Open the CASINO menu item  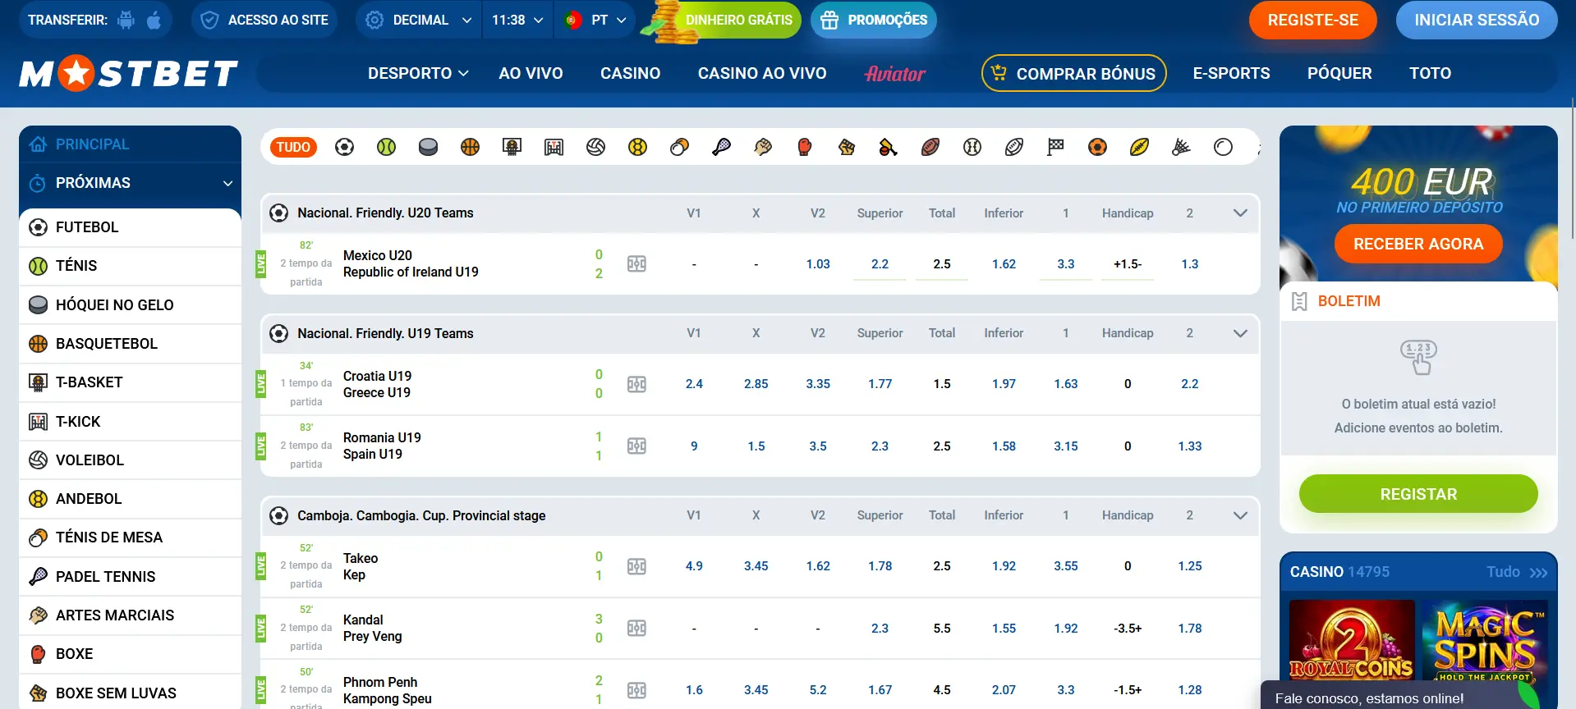[x=630, y=73]
